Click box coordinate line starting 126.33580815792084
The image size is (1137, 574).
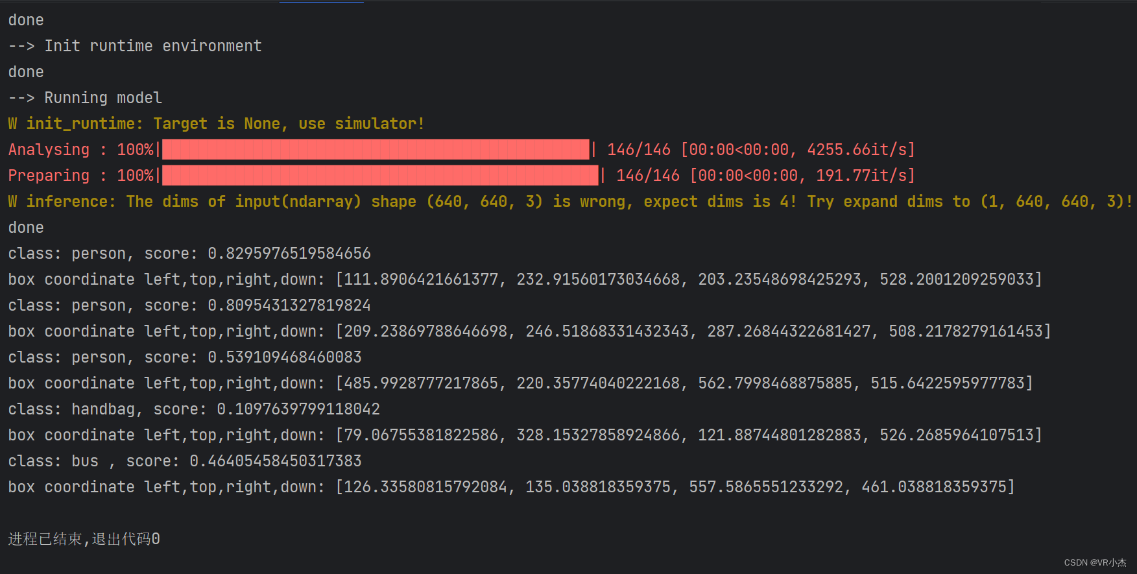click(511, 487)
